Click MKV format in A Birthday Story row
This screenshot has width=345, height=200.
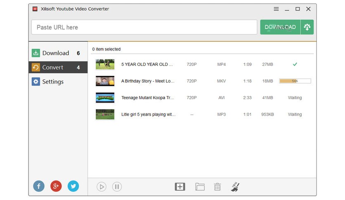pyautogui.click(x=221, y=81)
